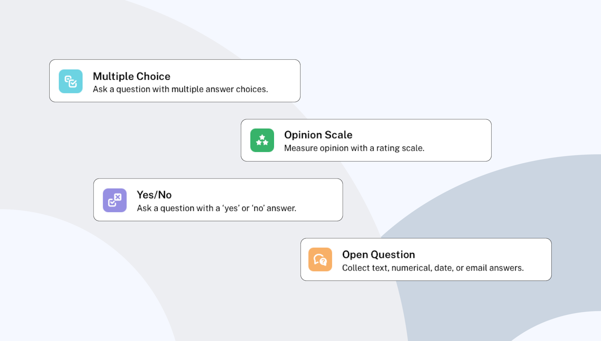The image size is (601, 341).
Task: Select the Opinion Scale title text
Action: pos(318,135)
